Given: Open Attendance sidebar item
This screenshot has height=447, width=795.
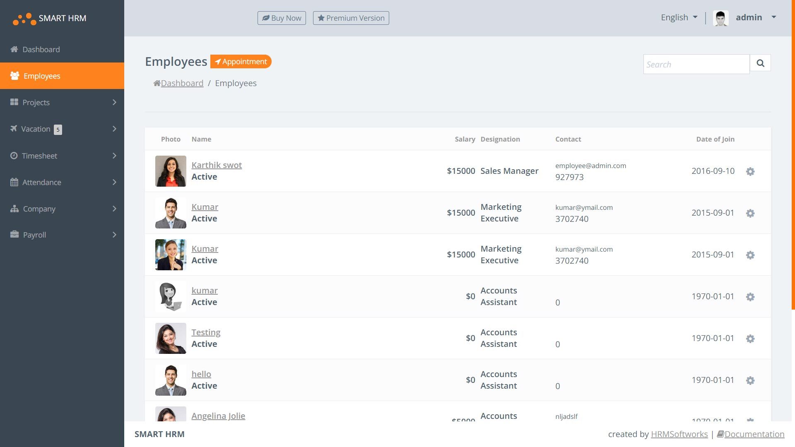Looking at the screenshot, I should coord(41,182).
